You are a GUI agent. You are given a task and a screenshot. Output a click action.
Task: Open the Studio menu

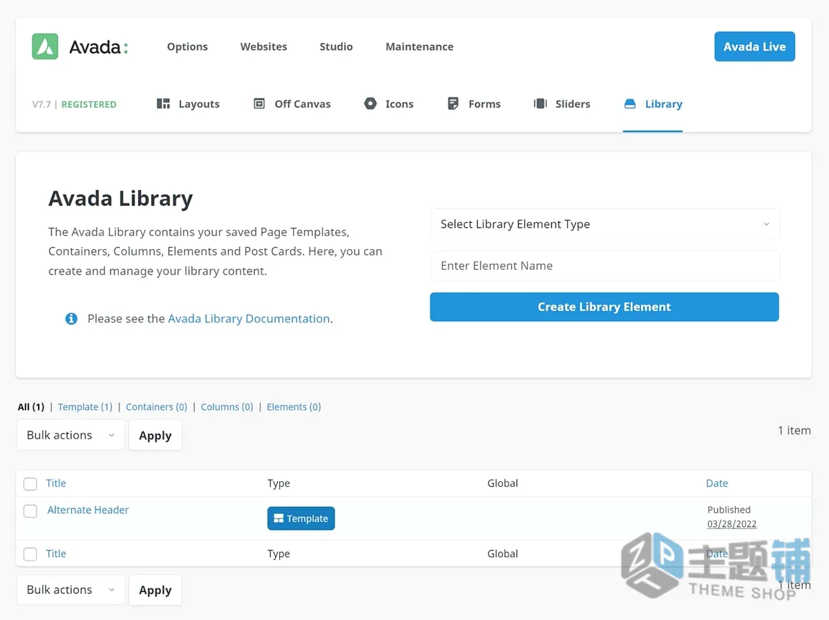[336, 46]
